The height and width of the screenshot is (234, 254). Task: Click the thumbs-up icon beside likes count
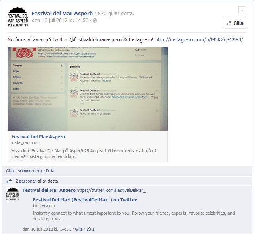(x=9, y=181)
